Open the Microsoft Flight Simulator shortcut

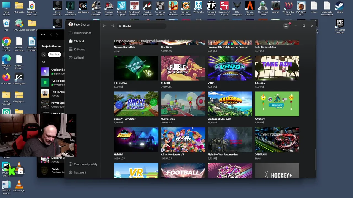(122, 8)
